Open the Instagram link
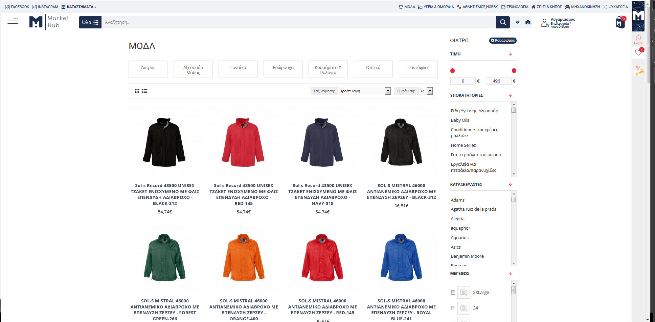The height and width of the screenshot is (322, 655). click(x=45, y=7)
